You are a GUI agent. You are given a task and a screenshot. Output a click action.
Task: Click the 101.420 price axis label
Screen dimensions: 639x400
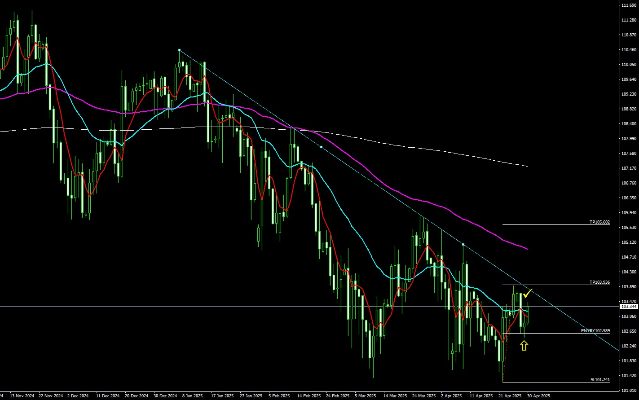pos(629,376)
